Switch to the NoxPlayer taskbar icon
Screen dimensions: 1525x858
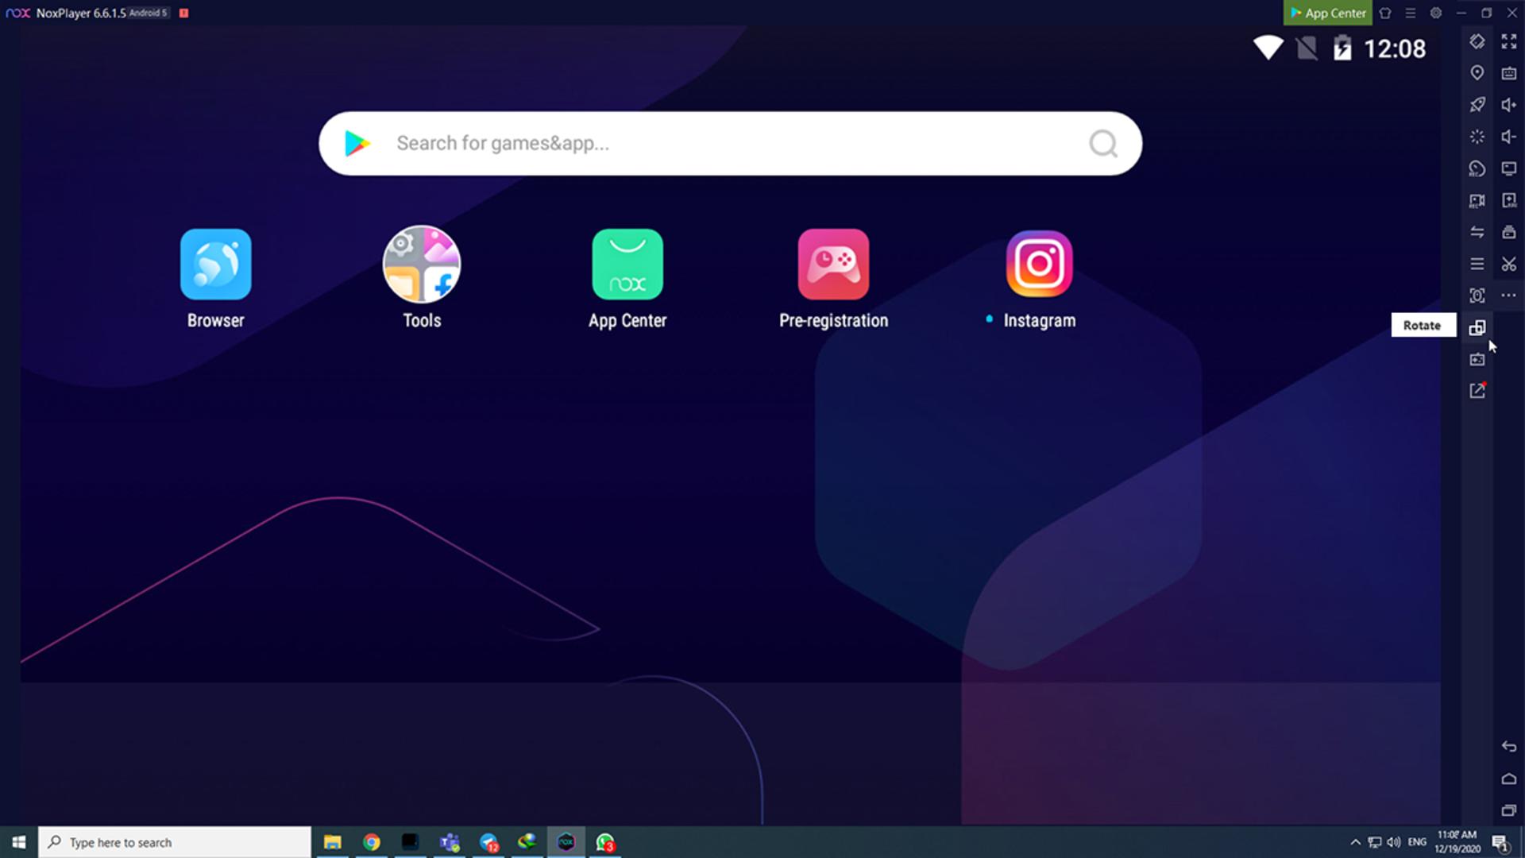pyautogui.click(x=566, y=842)
